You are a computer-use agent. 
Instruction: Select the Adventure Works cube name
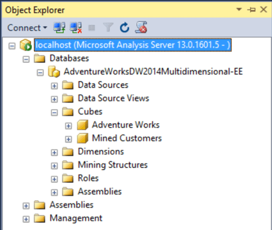click(x=126, y=125)
